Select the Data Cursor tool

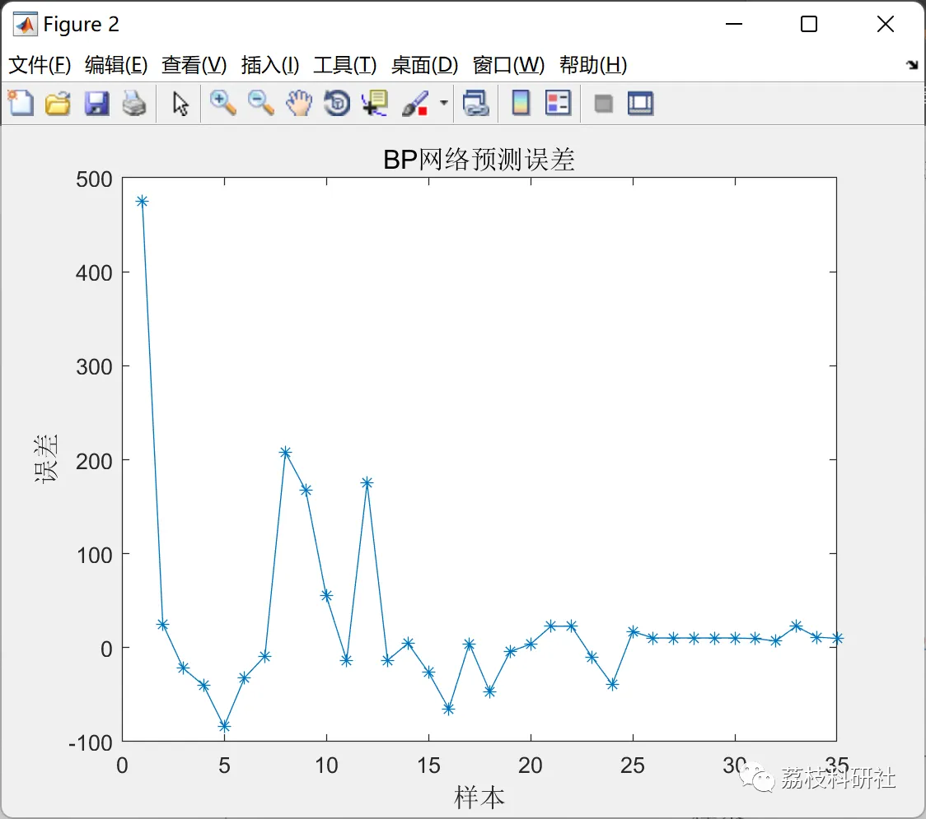click(x=374, y=103)
